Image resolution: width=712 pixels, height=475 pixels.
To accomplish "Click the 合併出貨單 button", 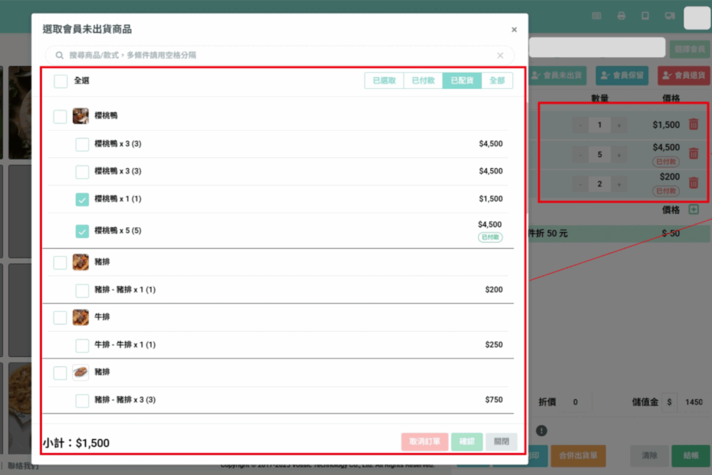I will point(578,456).
